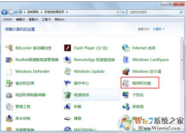The width and height of the screenshot is (186, 133).
Task: Refresh the address bar view
Action: point(123,12)
